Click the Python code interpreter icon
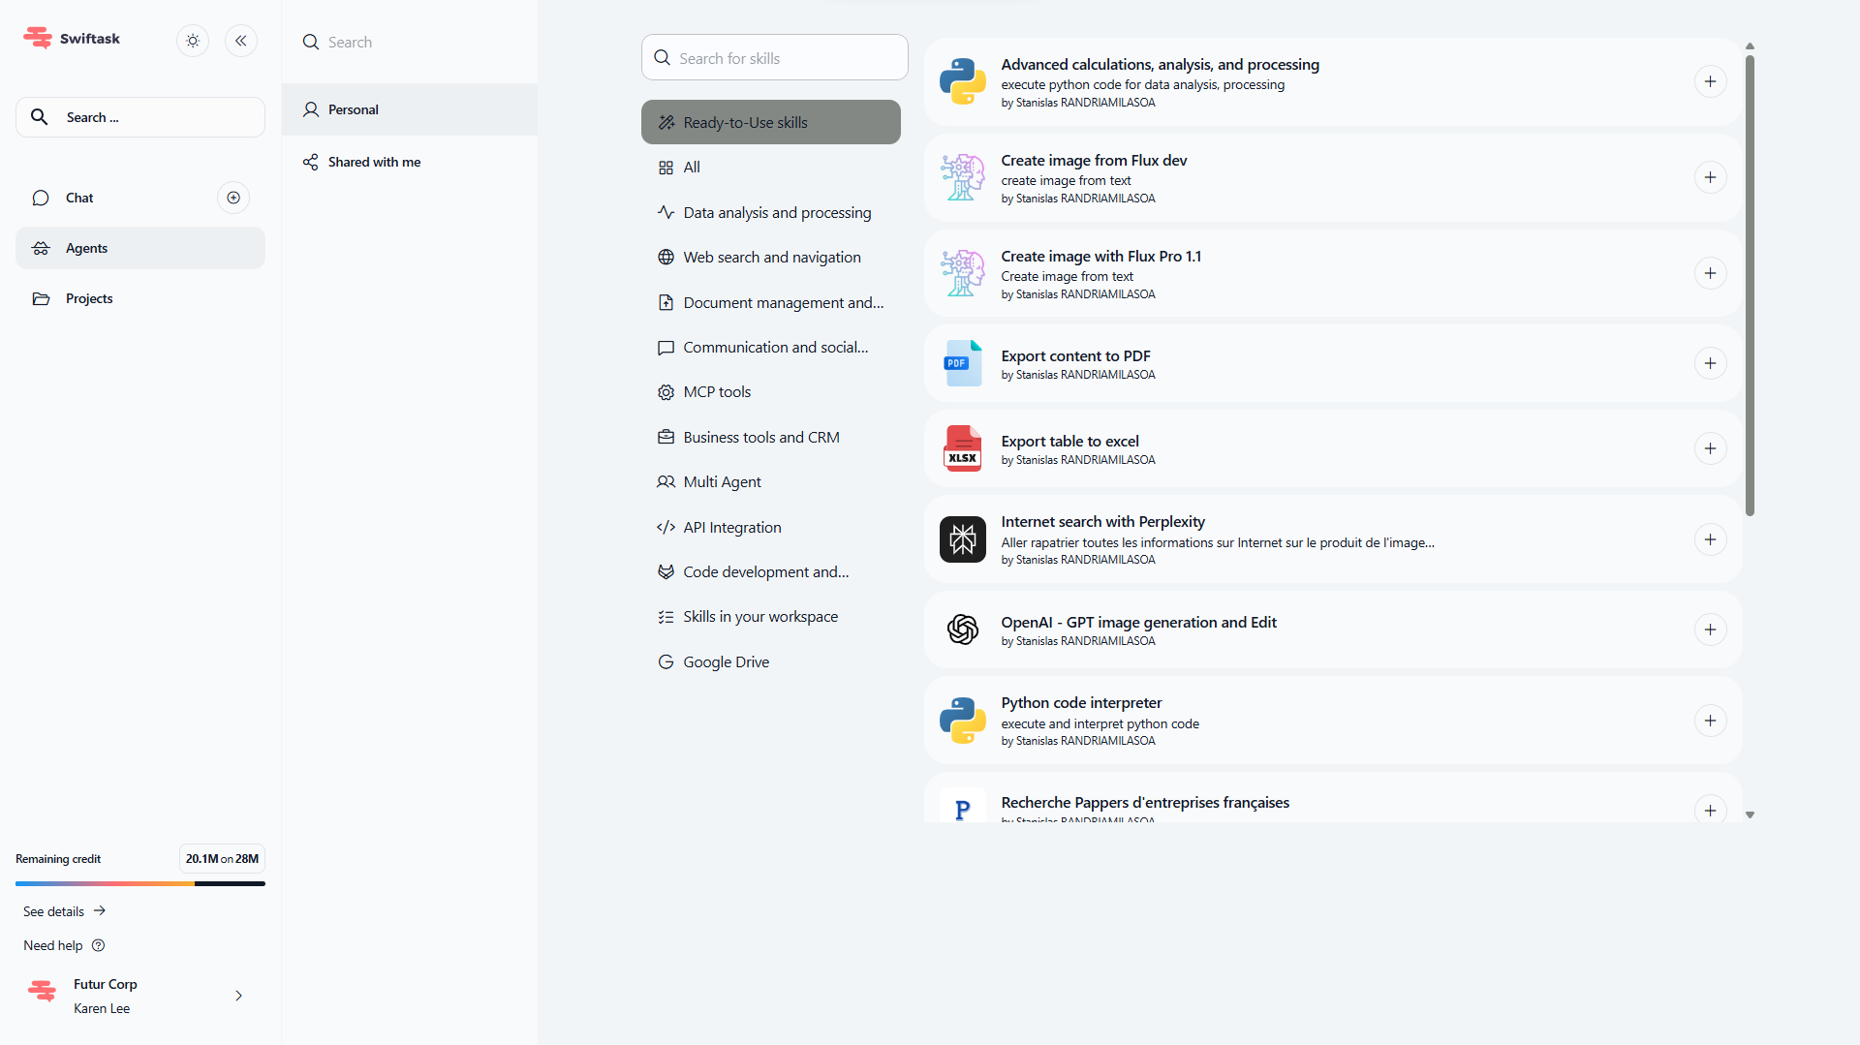 point(962,721)
